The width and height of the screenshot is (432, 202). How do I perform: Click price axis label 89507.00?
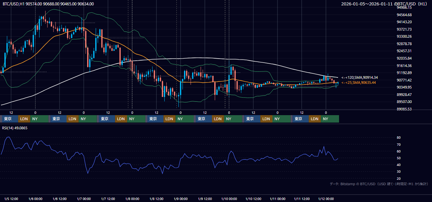click(x=404, y=102)
